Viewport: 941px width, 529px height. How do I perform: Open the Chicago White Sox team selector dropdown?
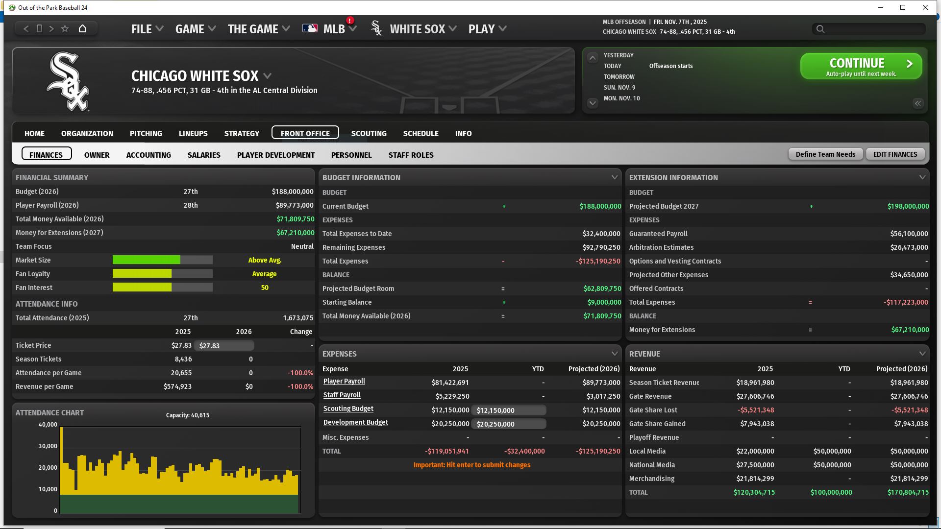267,76
